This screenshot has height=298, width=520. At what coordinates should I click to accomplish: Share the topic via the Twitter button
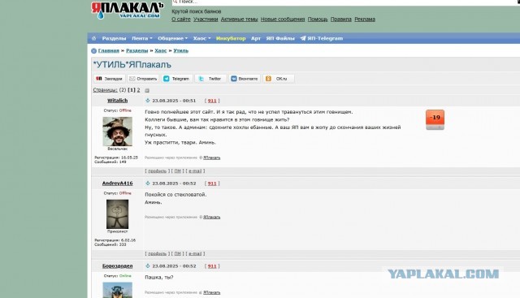[x=210, y=79]
